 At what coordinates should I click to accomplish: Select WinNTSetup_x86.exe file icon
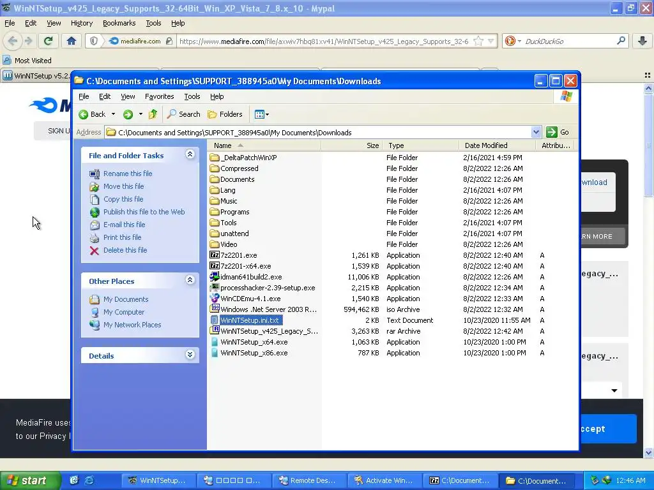(215, 352)
